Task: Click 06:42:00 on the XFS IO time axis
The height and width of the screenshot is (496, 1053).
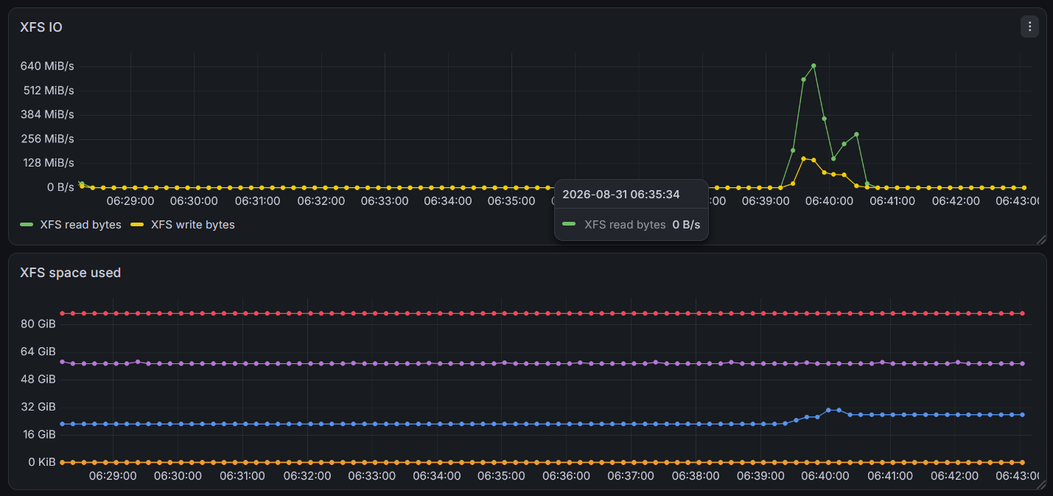Action: 956,200
